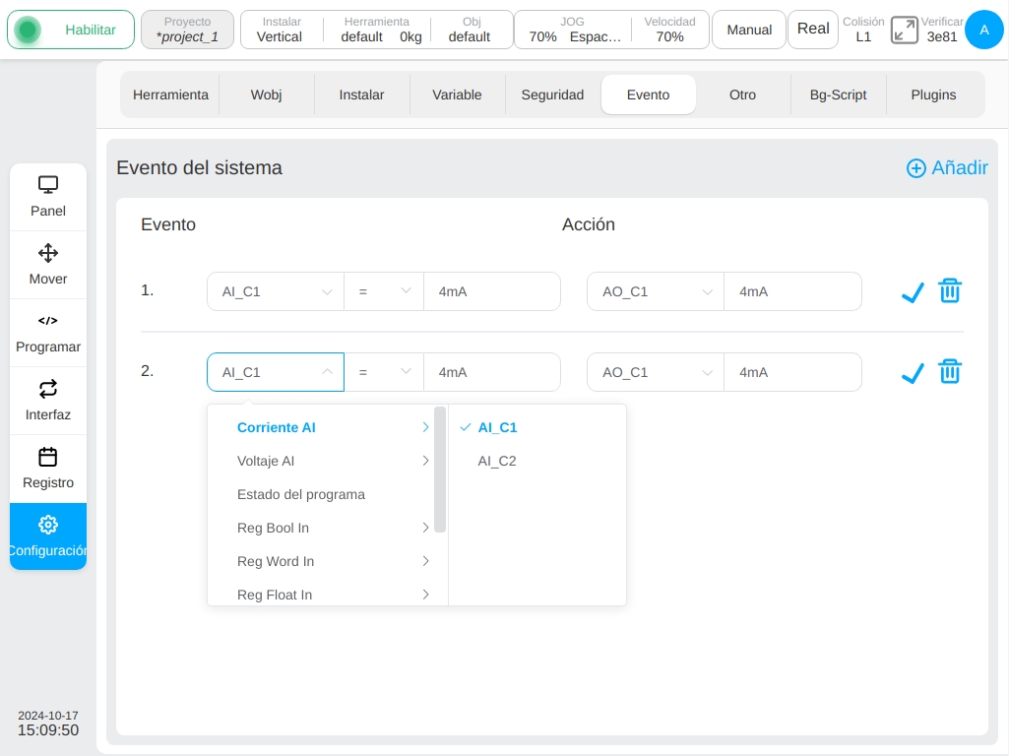Collapse event 2 AI_C1 source dropdown
The width and height of the screenshot is (1009, 756).
click(276, 372)
